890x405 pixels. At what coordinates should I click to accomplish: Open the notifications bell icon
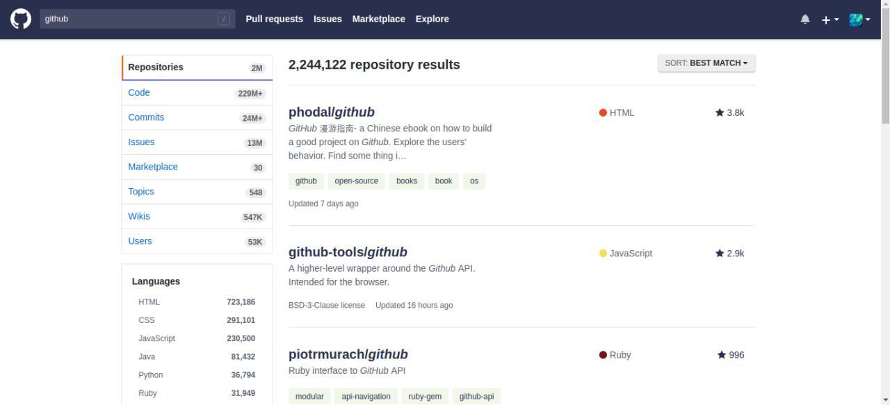click(x=805, y=19)
